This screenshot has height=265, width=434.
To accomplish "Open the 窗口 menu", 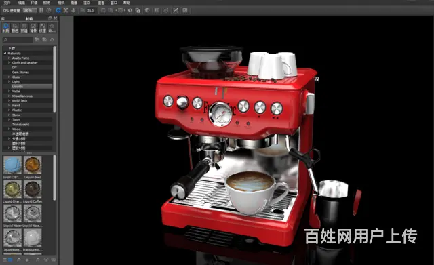I will [114, 3].
